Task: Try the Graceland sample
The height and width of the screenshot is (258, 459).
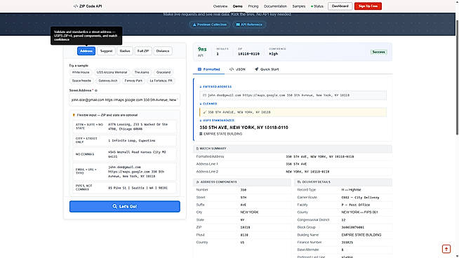Action: (164, 72)
